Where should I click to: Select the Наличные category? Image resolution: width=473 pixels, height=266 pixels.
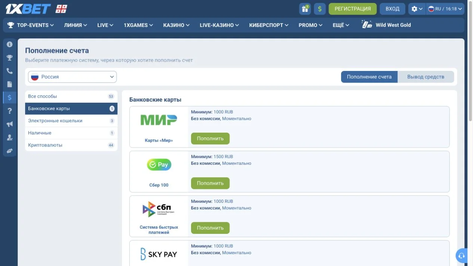[x=71, y=133]
